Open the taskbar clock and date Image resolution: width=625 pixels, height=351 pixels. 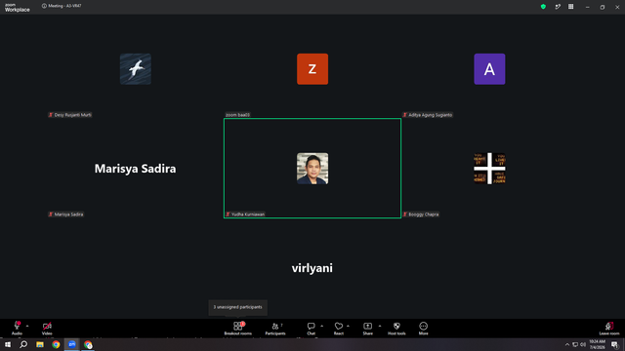pos(597,344)
